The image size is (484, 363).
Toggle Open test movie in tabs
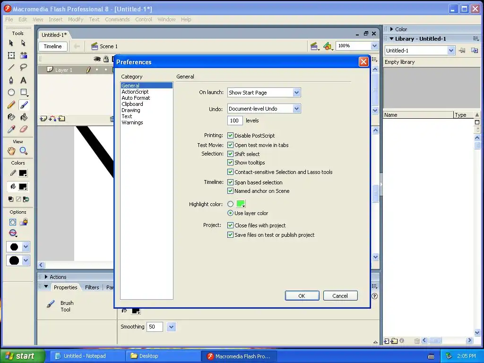pyautogui.click(x=230, y=145)
